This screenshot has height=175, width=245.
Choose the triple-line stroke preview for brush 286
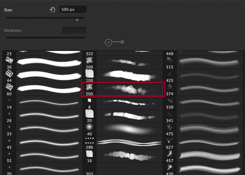[x=130, y=143]
